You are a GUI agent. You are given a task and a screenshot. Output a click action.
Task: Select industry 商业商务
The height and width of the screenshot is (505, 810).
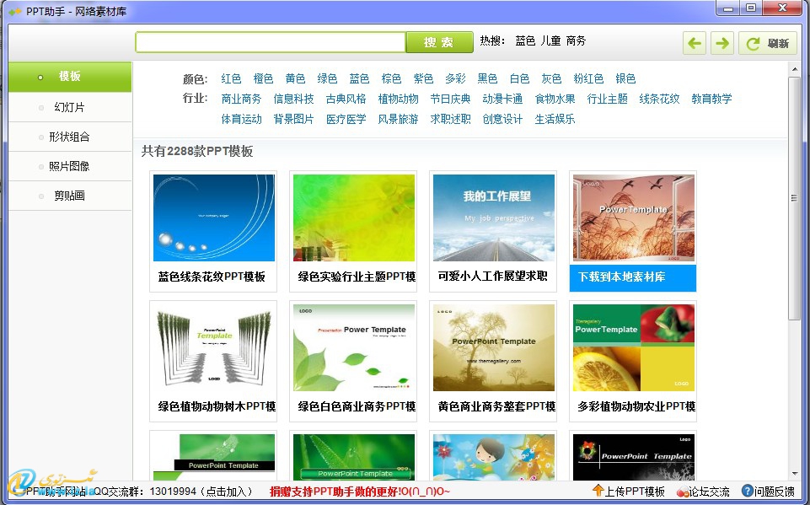click(241, 99)
